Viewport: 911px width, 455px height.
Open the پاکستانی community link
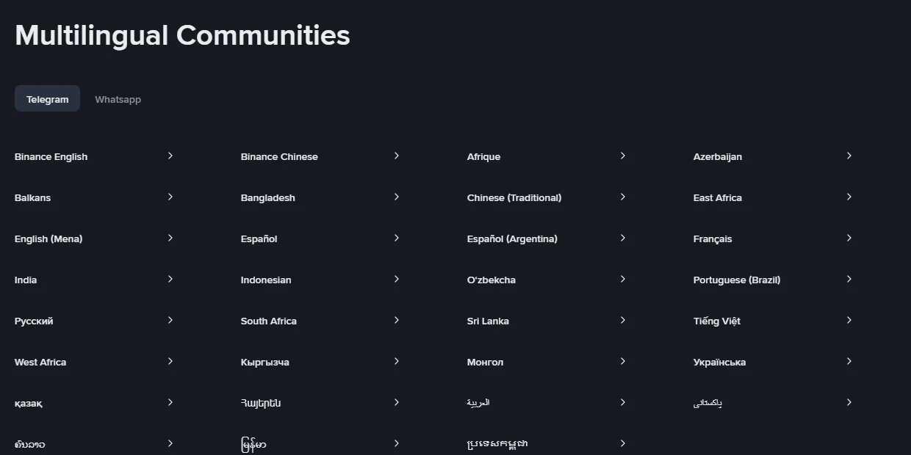(707, 403)
